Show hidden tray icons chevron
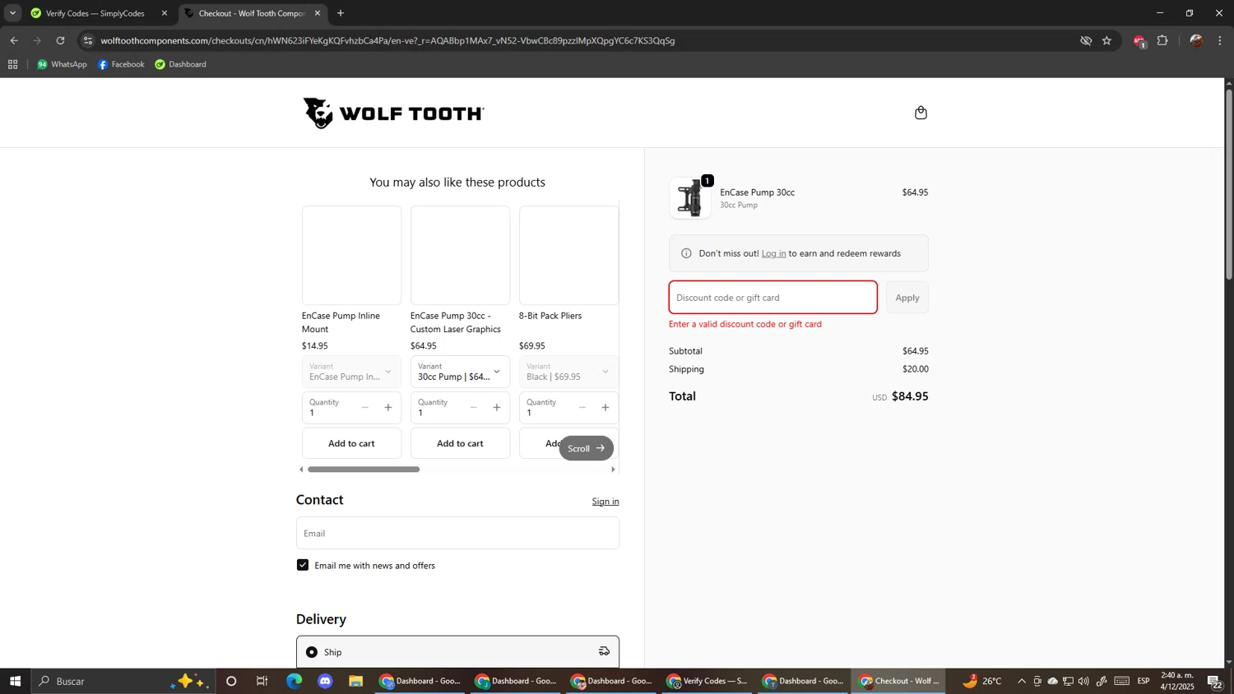 1022,681
